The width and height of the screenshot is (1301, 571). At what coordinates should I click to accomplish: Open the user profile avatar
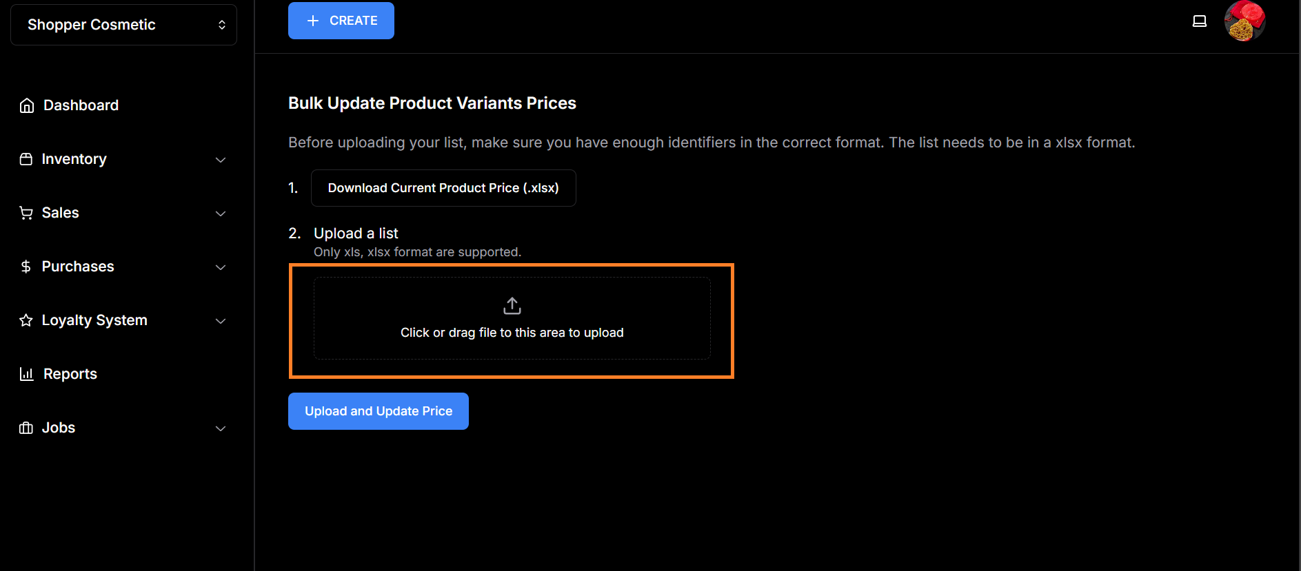coord(1244,21)
